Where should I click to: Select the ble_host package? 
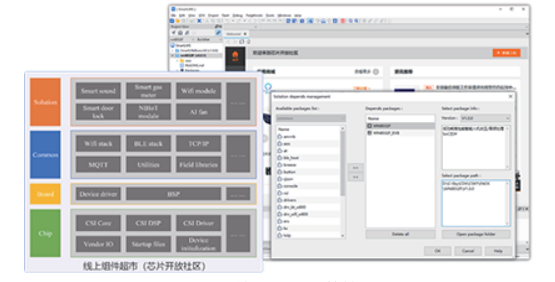pyautogui.click(x=307, y=158)
